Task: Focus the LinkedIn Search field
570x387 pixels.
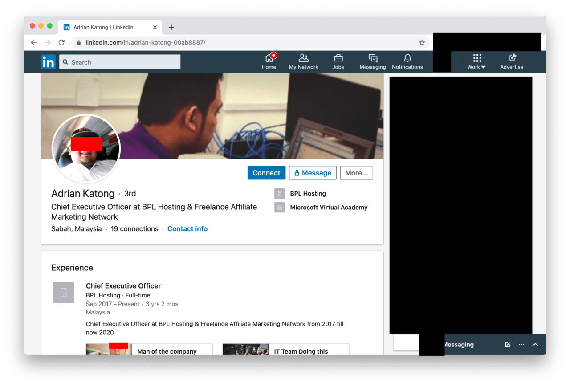Action: click(120, 62)
